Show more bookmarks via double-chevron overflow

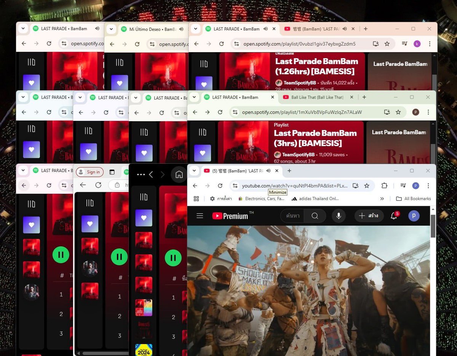click(382, 199)
